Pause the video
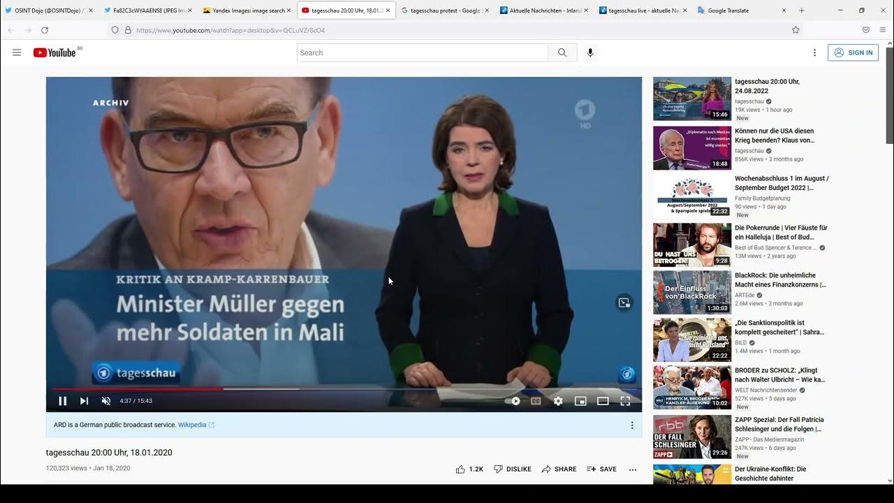Screen dimensions: 894x503 coord(62,401)
